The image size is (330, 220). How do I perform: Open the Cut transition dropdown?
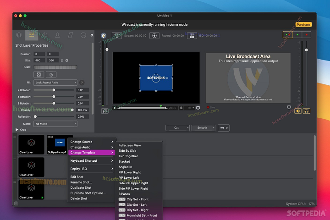point(177,128)
